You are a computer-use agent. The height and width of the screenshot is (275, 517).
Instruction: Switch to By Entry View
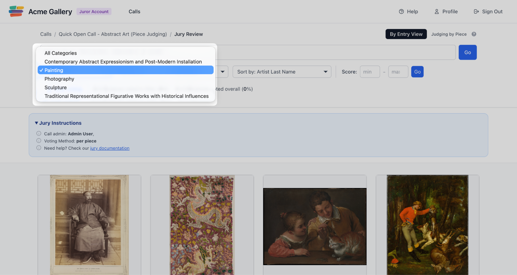(406, 34)
